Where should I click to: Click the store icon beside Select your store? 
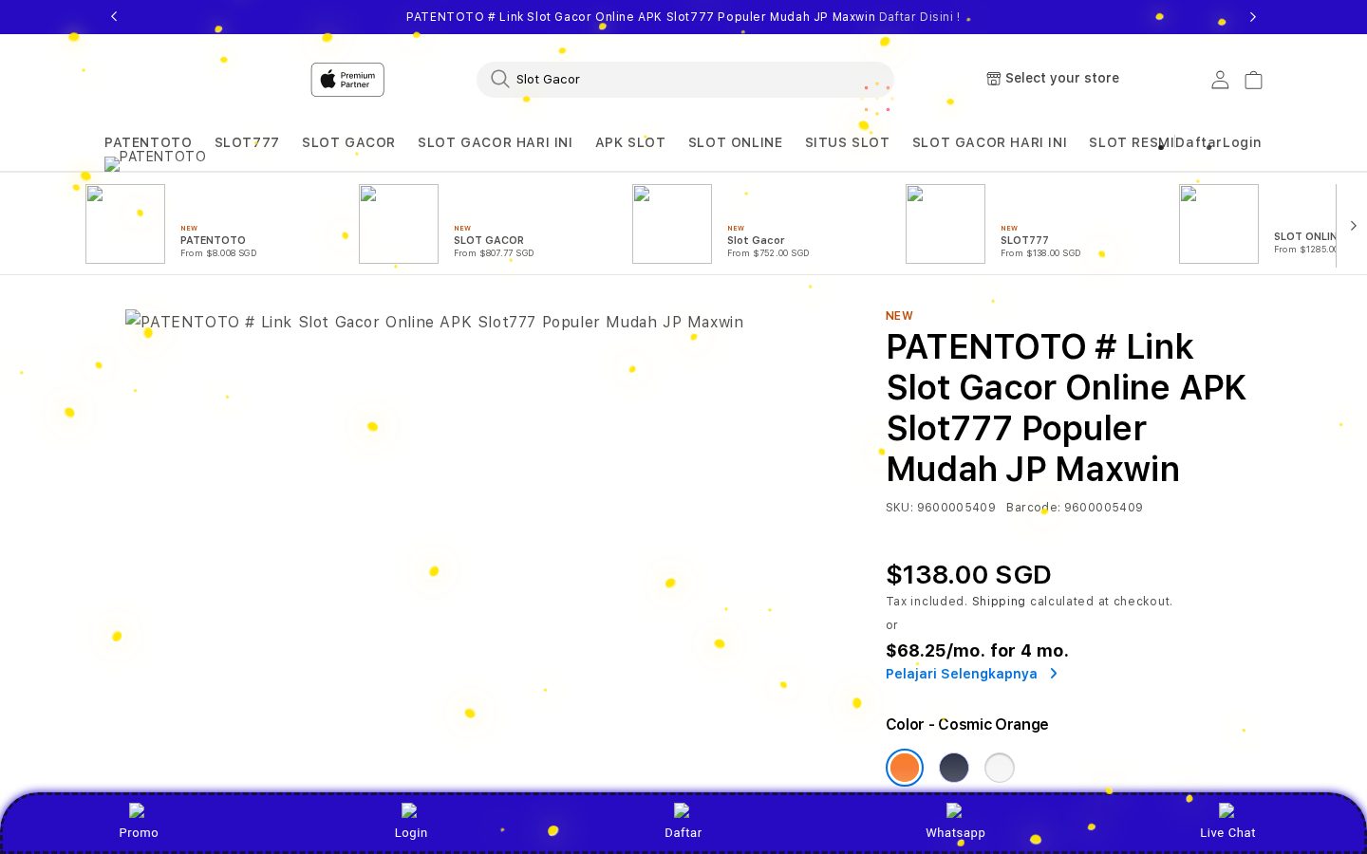(993, 79)
